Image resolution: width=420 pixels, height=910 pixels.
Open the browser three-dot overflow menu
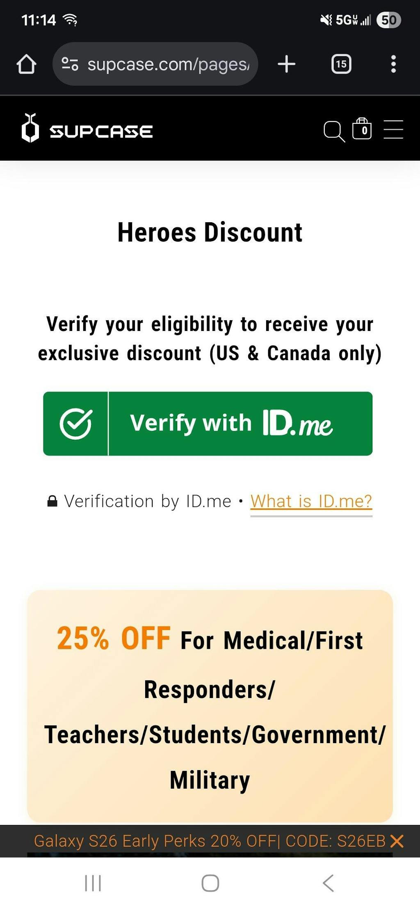(393, 64)
